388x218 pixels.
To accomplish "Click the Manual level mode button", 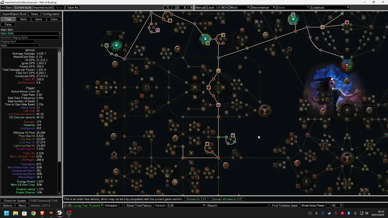I will point(200,7).
